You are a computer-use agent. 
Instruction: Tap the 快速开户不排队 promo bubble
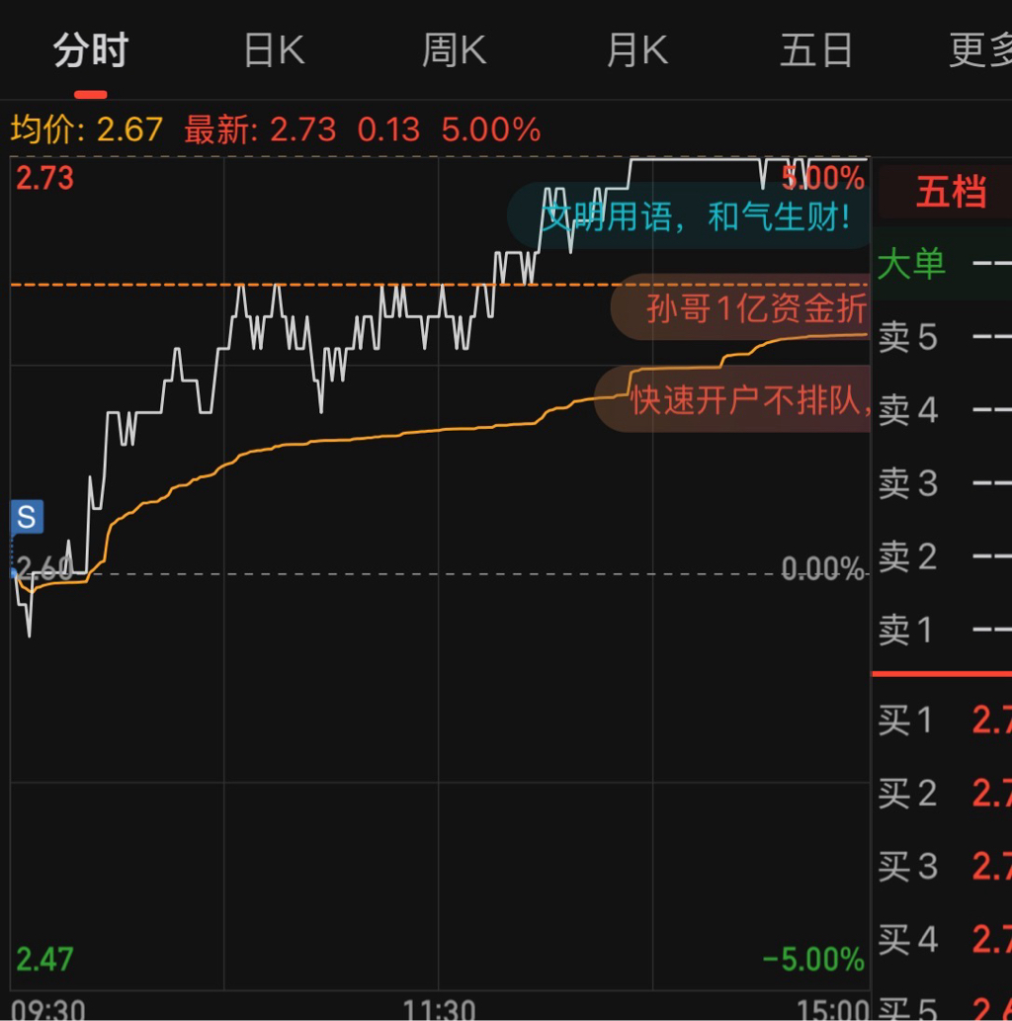pos(732,399)
